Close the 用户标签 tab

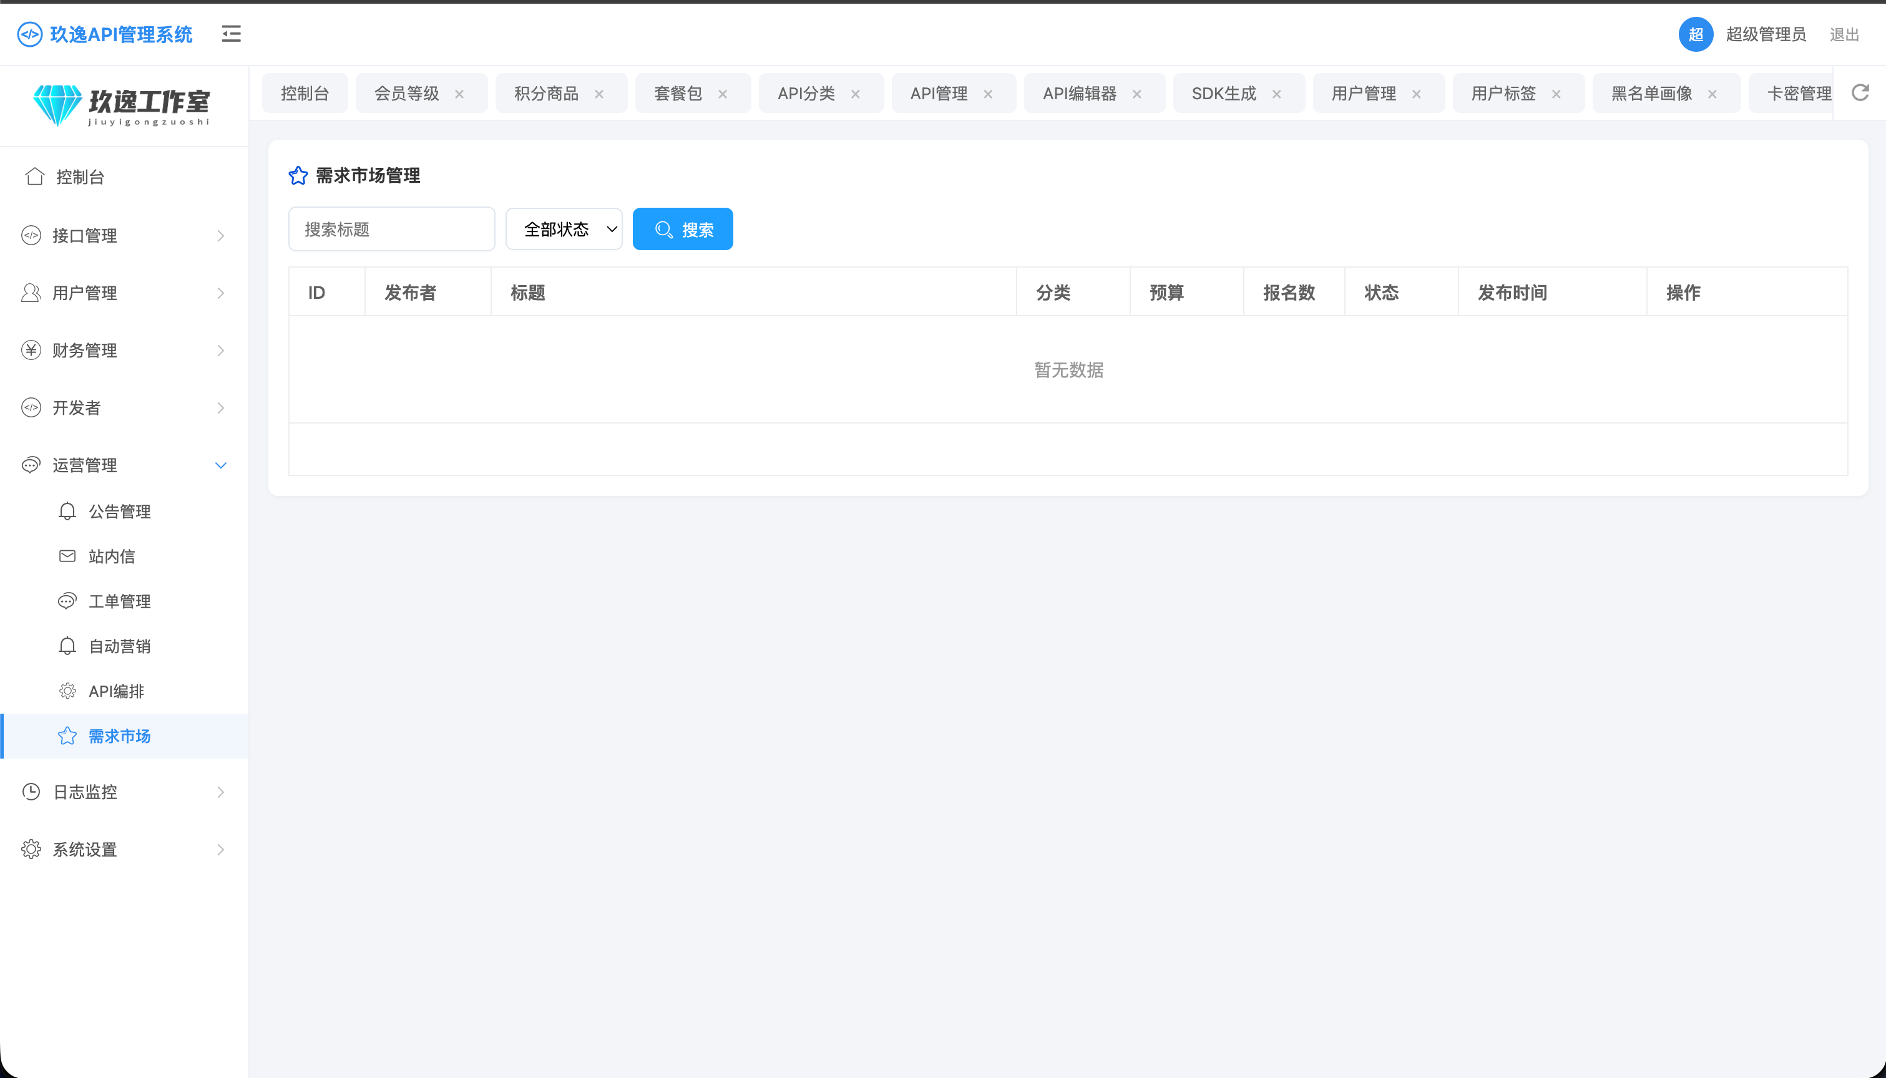click(x=1556, y=94)
